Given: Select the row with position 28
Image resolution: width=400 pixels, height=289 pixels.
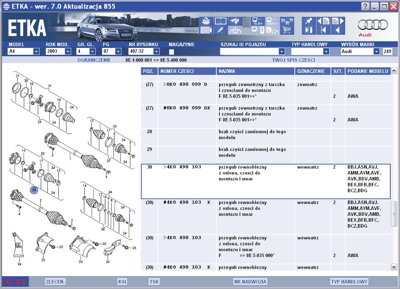Looking at the screenshot, I should coord(266,137).
